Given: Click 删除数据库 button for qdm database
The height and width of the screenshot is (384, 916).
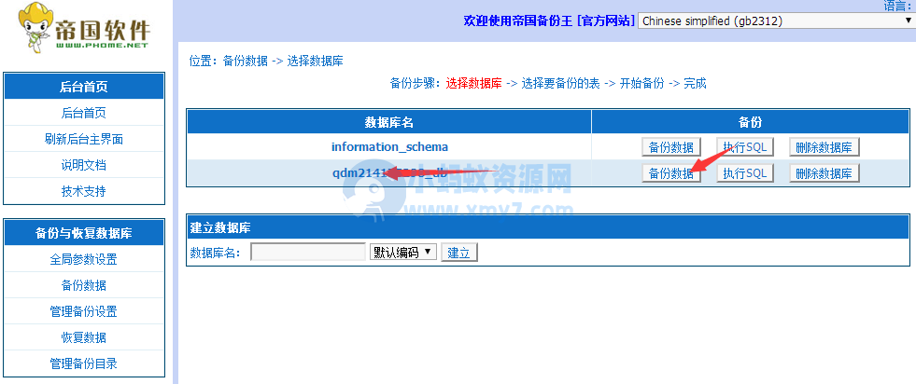Looking at the screenshot, I should tap(824, 173).
